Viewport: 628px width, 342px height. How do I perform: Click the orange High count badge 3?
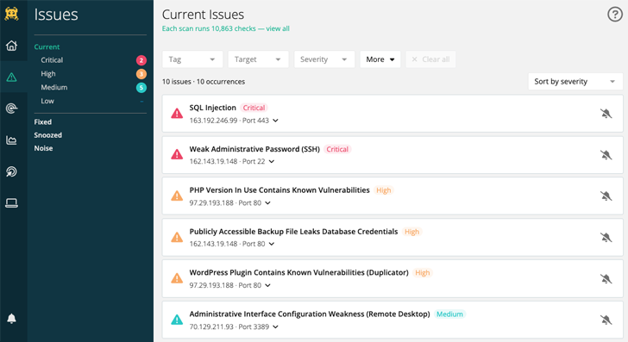tap(141, 74)
